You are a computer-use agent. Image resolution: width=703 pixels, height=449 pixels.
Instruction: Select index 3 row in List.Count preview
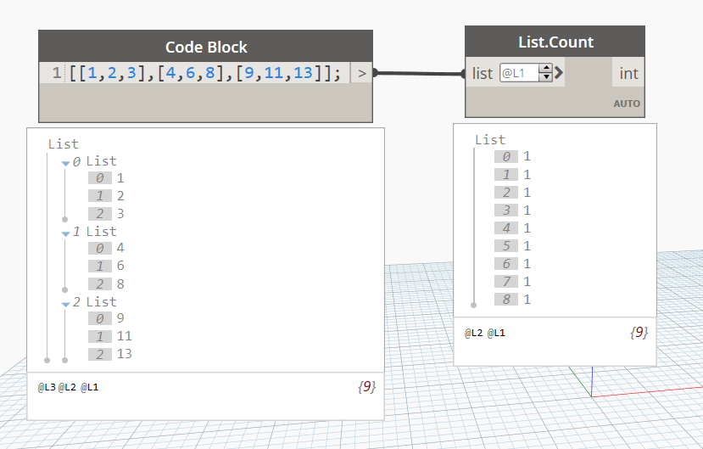pyautogui.click(x=512, y=210)
